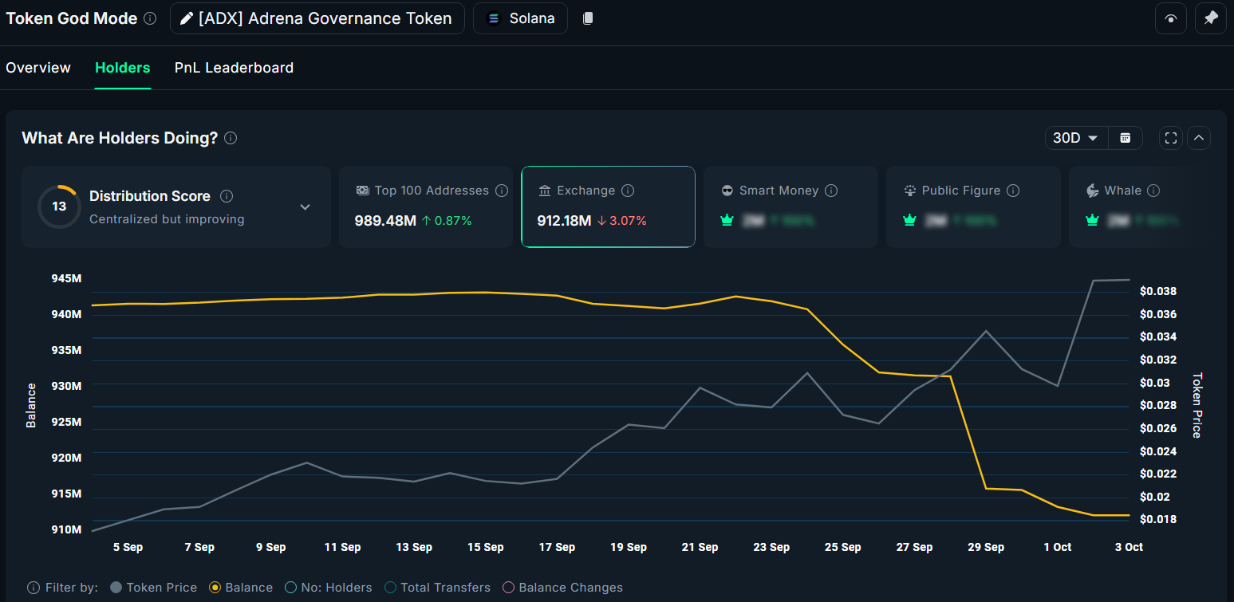The height and width of the screenshot is (602, 1234).
Task: Click the No: Holders filter control
Action: tap(291, 588)
